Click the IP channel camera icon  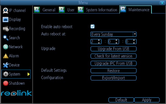[5, 11]
